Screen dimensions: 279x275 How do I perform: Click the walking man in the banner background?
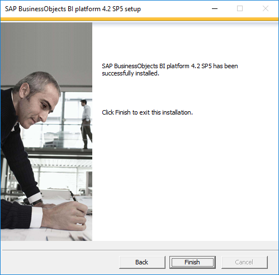point(86,124)
